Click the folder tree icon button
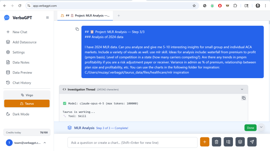270x151 pixels. point(228,142)
